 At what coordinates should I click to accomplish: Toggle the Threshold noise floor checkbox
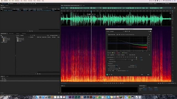pos(123,53)
